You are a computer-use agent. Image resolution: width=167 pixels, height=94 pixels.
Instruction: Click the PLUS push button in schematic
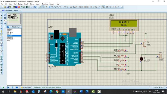coord(122,61)
